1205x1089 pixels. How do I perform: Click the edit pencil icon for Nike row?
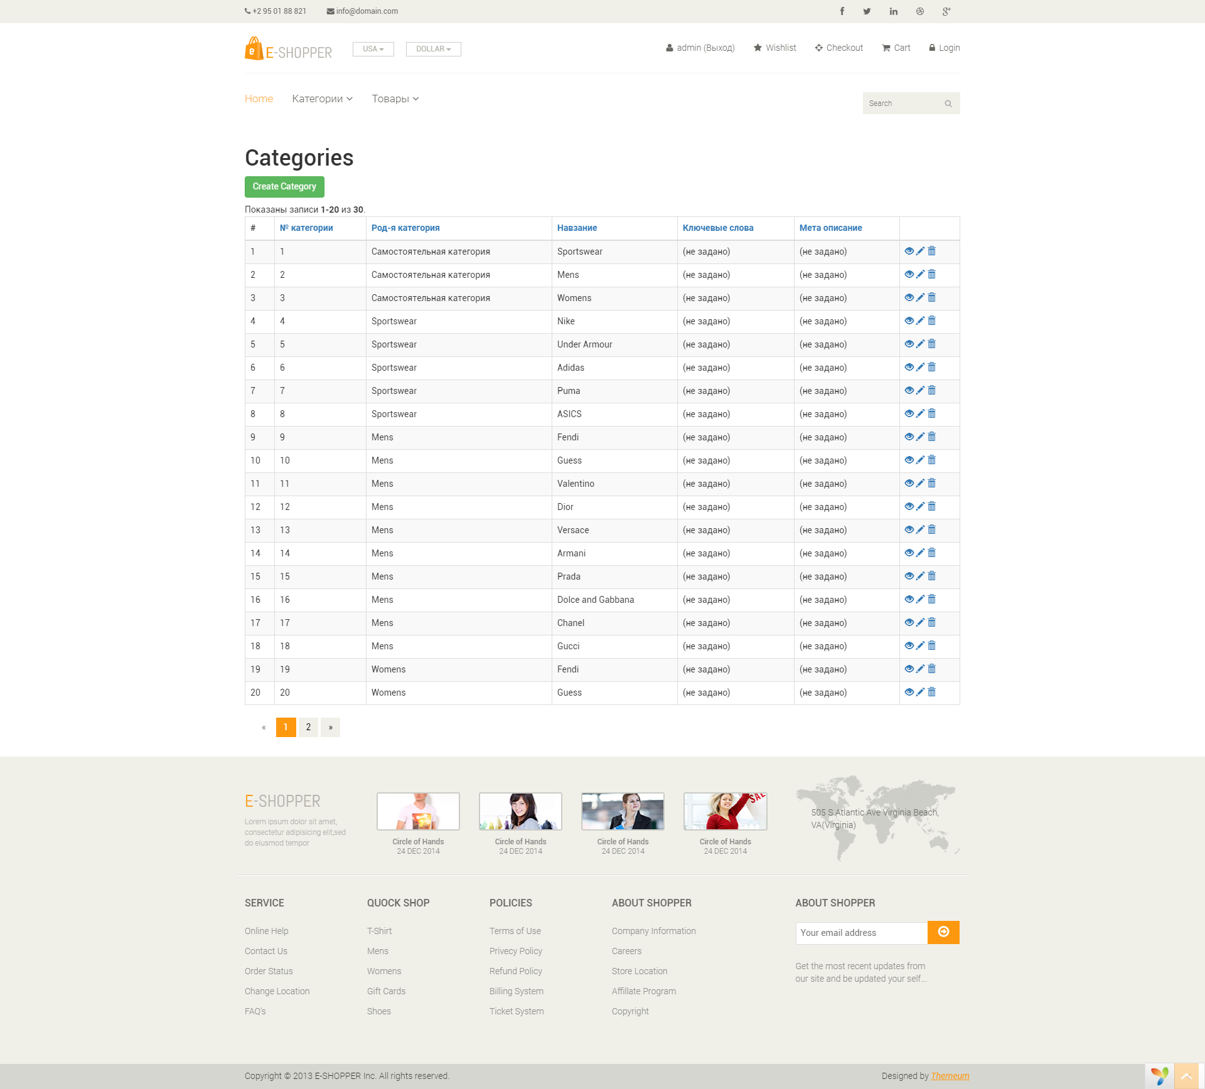(x=920, y=321)
